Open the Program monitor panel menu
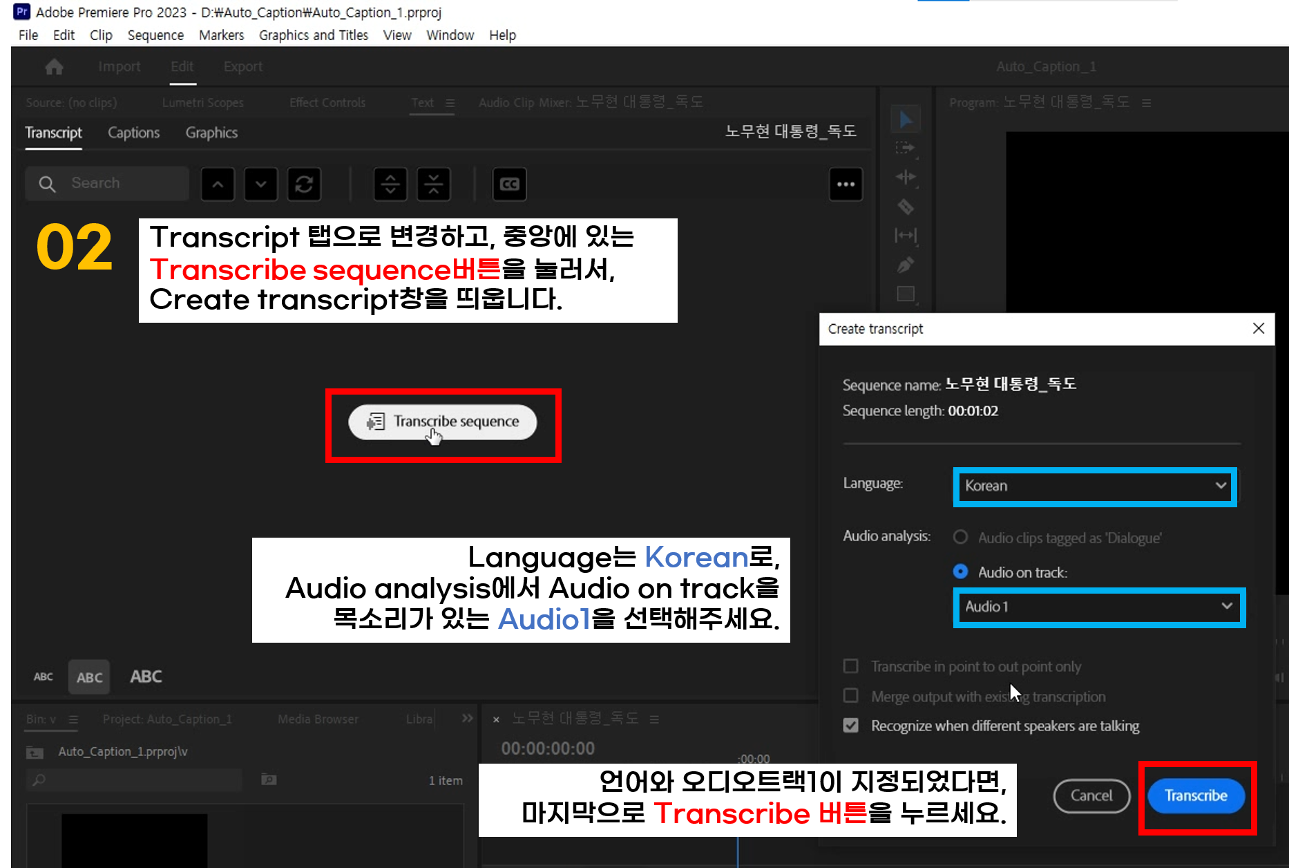 click(x=1147, y=103)
